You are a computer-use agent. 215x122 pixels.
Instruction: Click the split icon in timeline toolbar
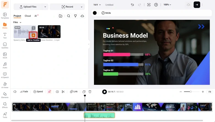pos(57,92)
